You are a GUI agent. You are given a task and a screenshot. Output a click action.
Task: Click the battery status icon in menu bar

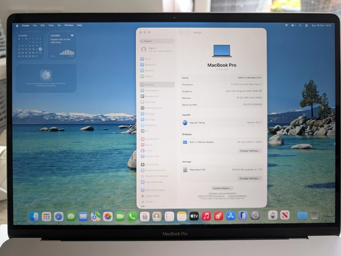293,26
